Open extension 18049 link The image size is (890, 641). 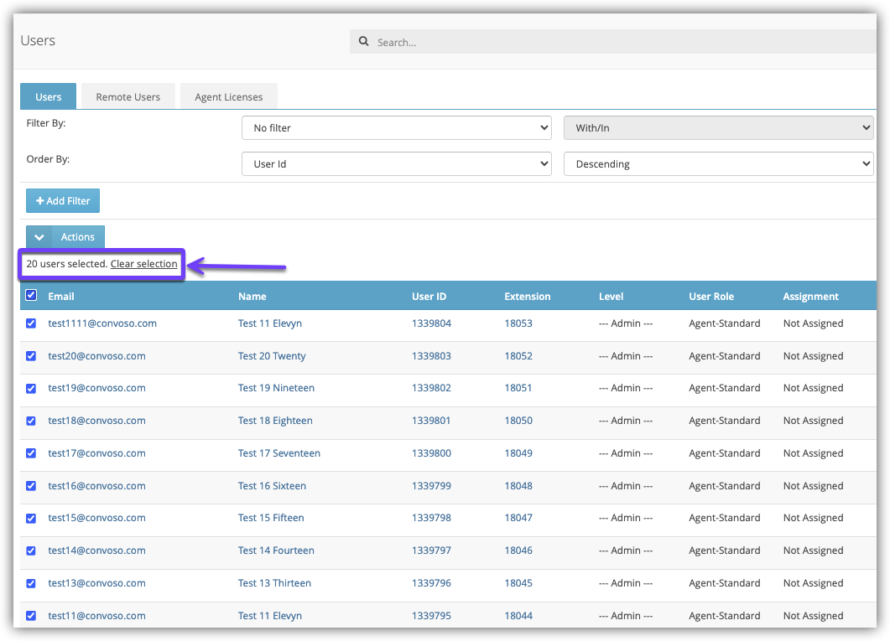tap(518, 452)
